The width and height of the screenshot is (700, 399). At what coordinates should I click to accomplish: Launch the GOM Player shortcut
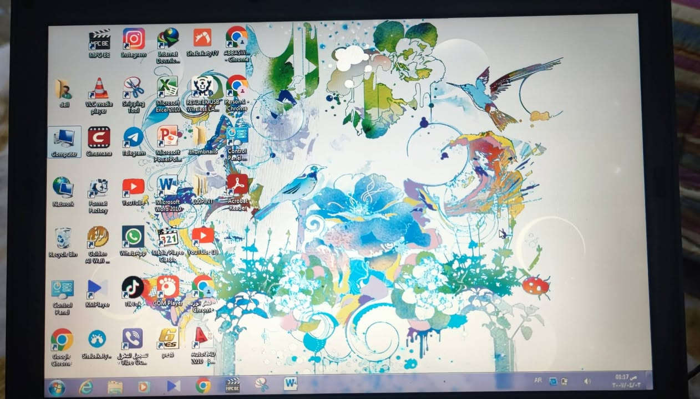[168, 290]
